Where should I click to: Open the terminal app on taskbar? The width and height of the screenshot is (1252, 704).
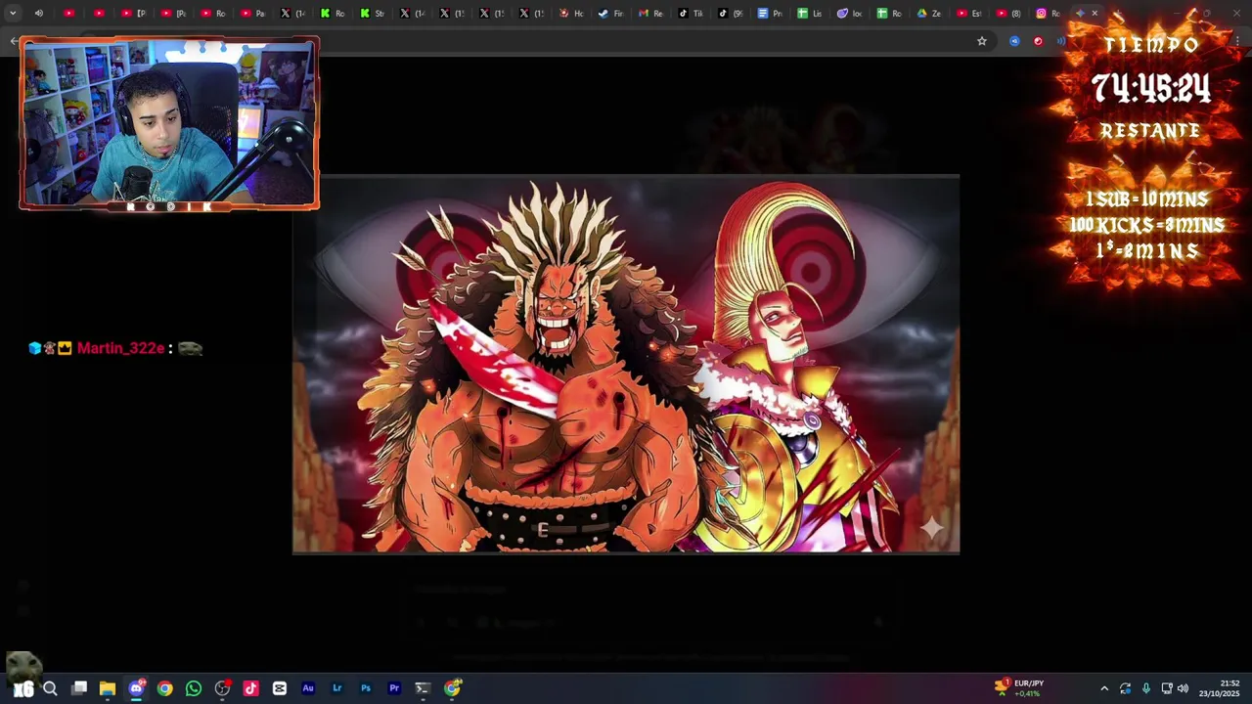click(423, 688)
